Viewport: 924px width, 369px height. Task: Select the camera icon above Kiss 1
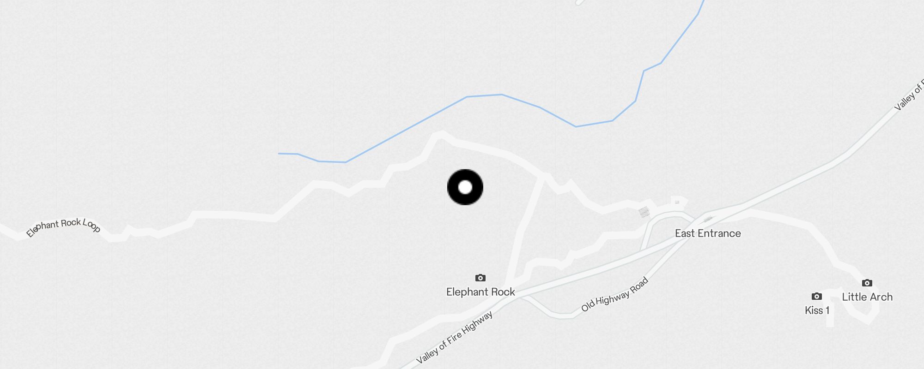pos(817,296)
